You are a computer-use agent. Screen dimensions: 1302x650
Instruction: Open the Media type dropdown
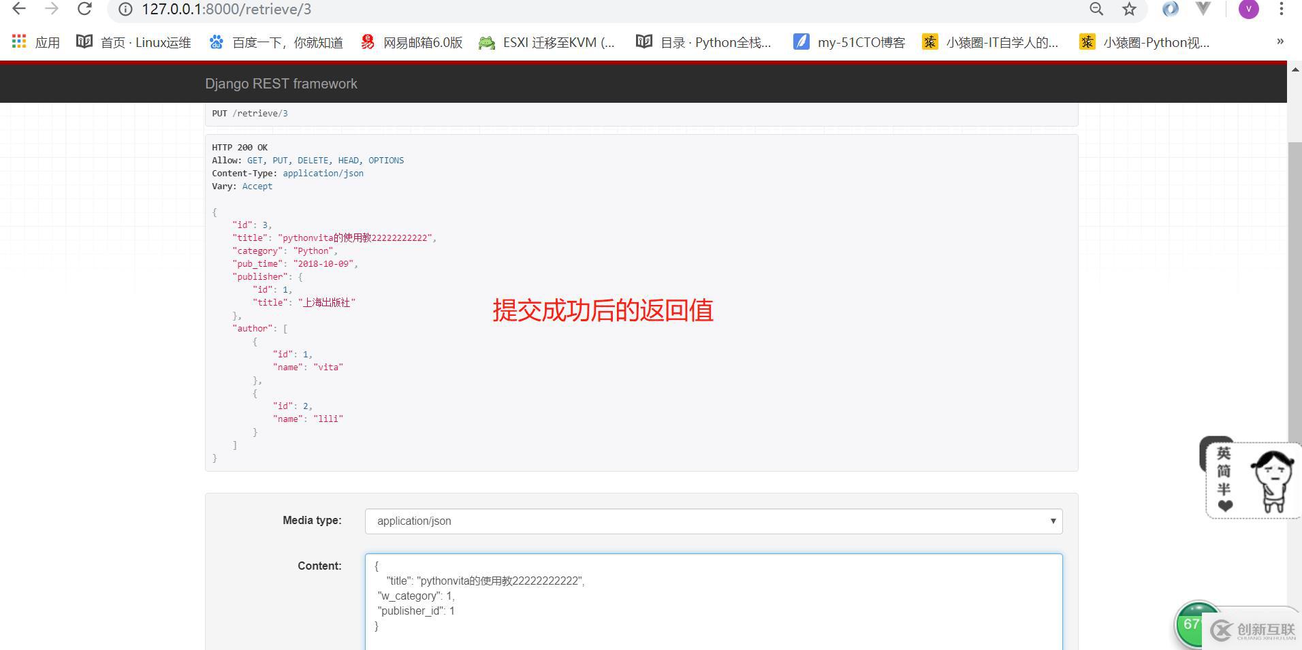714,521
